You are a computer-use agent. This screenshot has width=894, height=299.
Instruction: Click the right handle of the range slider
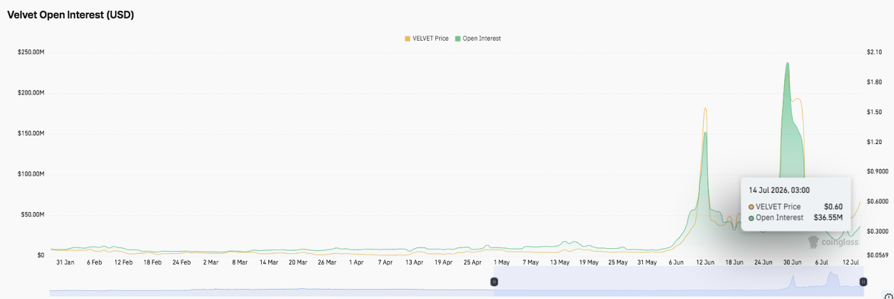(863, 281)
